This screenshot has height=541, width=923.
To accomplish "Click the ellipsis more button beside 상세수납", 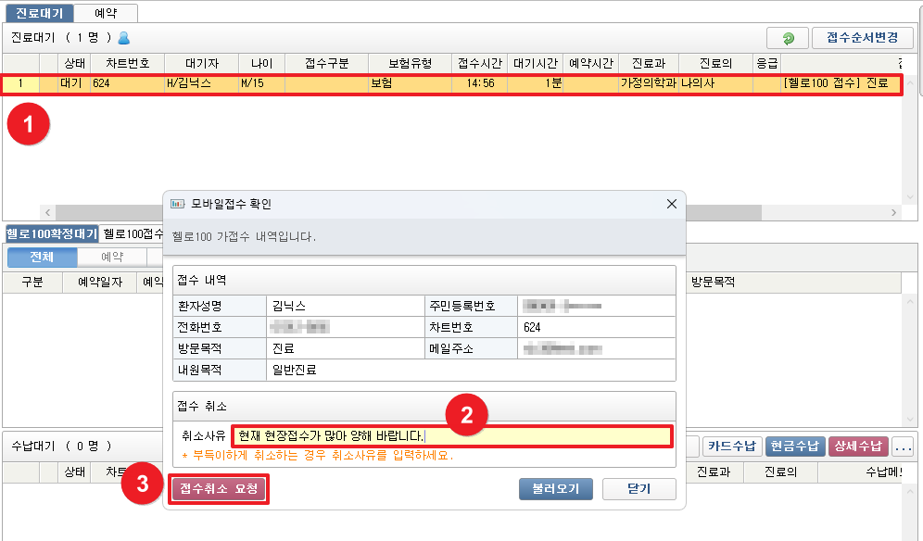I will pos(903,447).
